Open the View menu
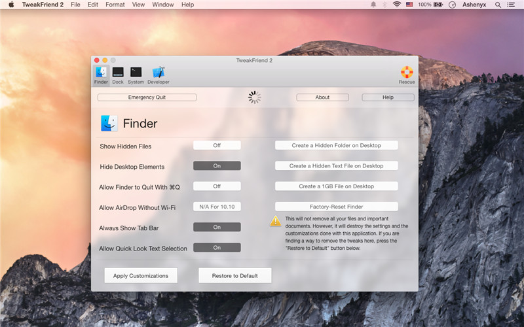 coord(138,5)
